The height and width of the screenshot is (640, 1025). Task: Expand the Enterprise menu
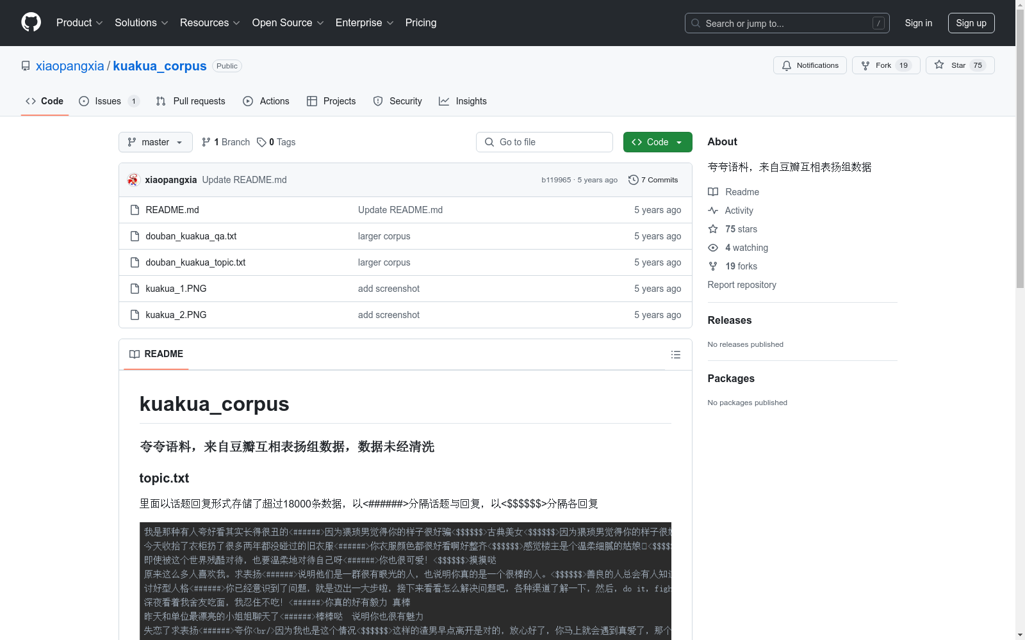click(365, 22)
